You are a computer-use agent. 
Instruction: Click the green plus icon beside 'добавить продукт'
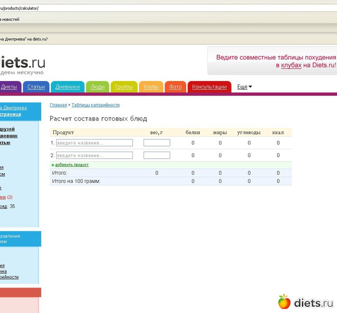(53, 165)
